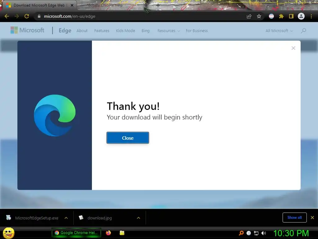The height and width of the screenshot is (239, 318).
Task: Open Chrome three-dot menu
Action: [x=311, y=16]
